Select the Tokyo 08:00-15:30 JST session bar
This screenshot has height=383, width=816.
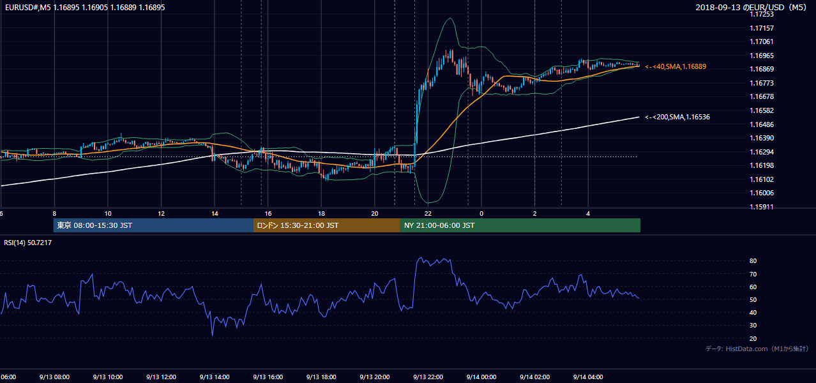154,225
